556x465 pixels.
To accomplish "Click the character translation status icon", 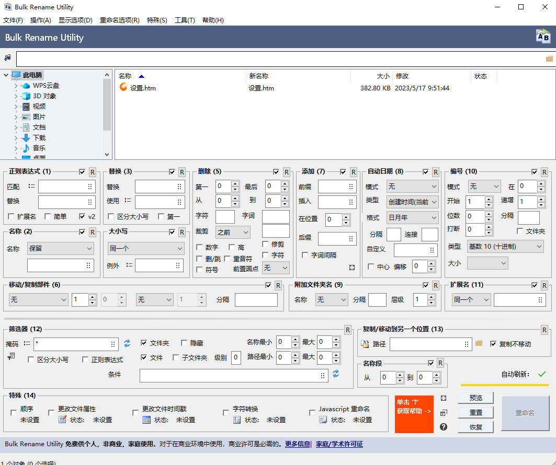I will tap(237, 420).
